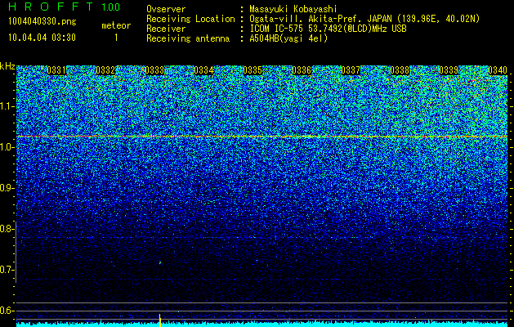The height and width of the screenshot is (327, 514).
Task: Click the Ogata-vill. Akita-Pref. JAPAN location text
Action: point(364,19)
